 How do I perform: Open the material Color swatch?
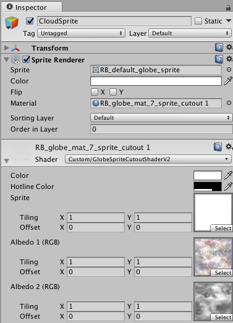point(208,175)
